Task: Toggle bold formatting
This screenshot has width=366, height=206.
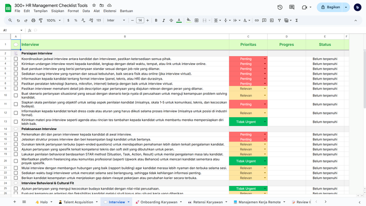Action: pos(156,21)
